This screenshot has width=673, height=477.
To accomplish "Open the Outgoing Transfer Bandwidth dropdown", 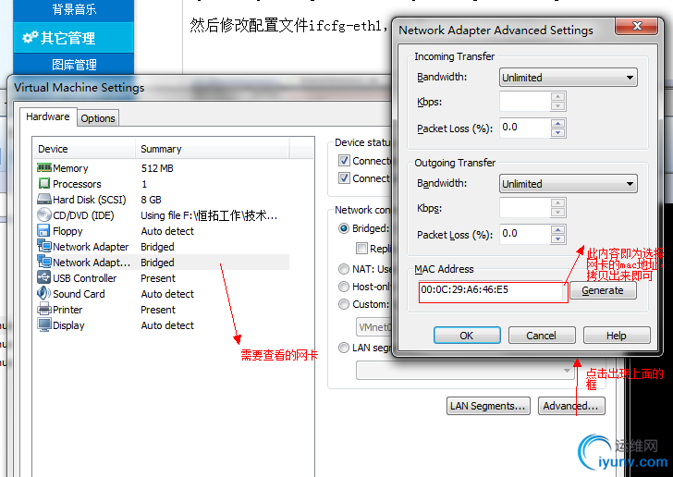I will pos(568,184).
